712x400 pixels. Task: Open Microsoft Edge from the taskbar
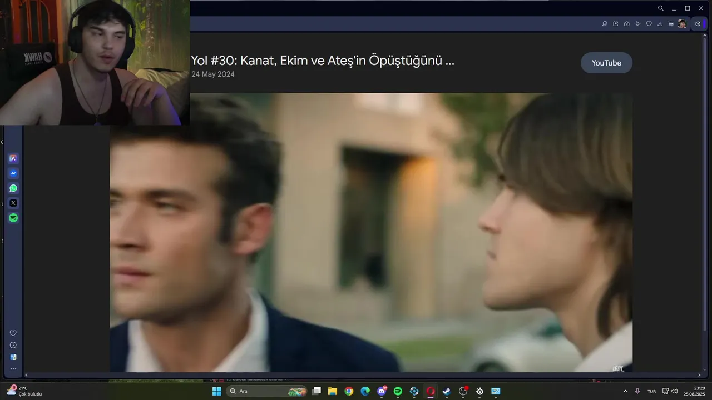[365, 391]
